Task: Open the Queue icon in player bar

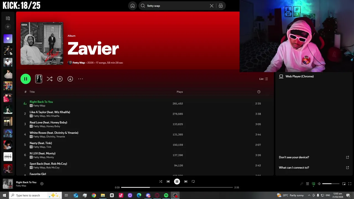Action: [307, 184]
